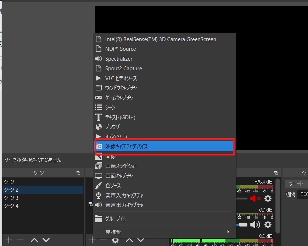
Task: Add a source with plus button
Action: coord(92,240)
